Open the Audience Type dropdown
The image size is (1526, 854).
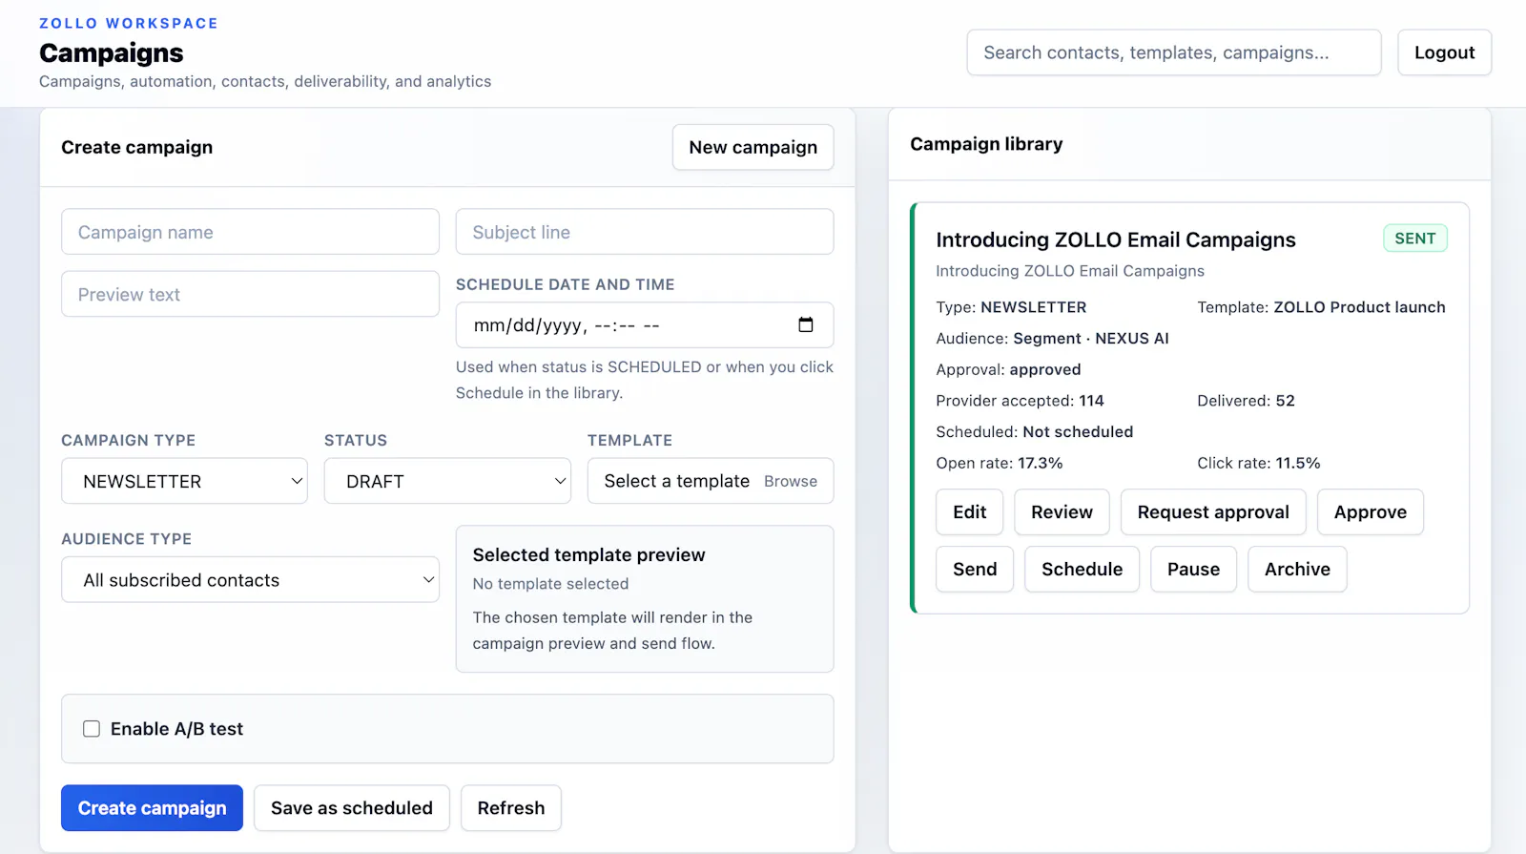250,580
